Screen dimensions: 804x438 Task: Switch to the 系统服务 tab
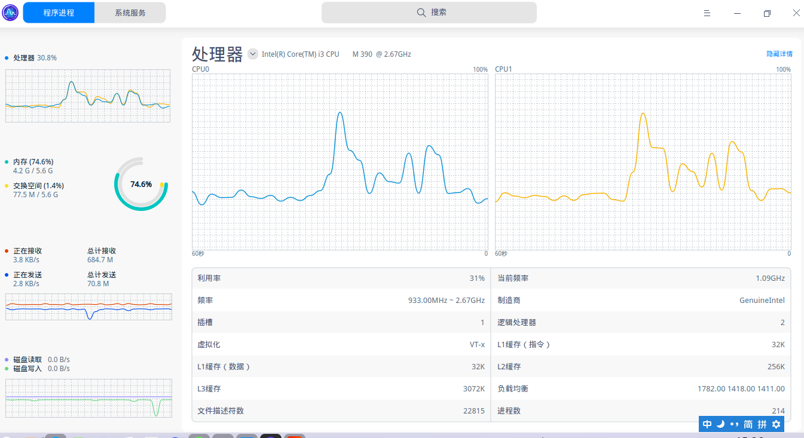point(130,13)
